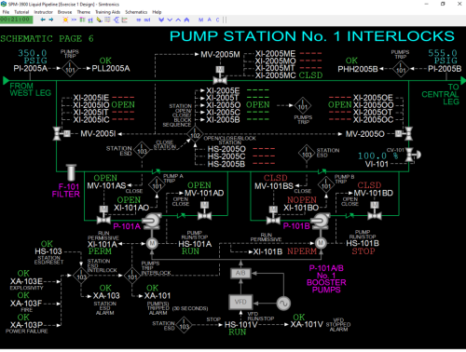Click the green bars toolbar icon

[82, 20]
